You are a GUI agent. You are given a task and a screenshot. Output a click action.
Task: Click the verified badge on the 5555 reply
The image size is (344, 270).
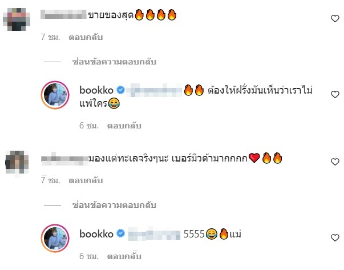pyautogui.click(x=120, y=233)
